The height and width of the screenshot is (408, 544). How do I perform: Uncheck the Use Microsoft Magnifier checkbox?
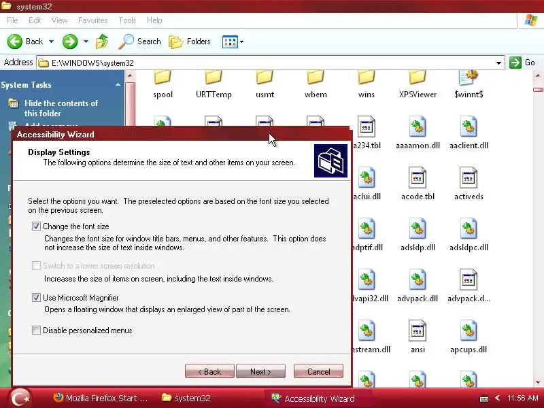36,298
